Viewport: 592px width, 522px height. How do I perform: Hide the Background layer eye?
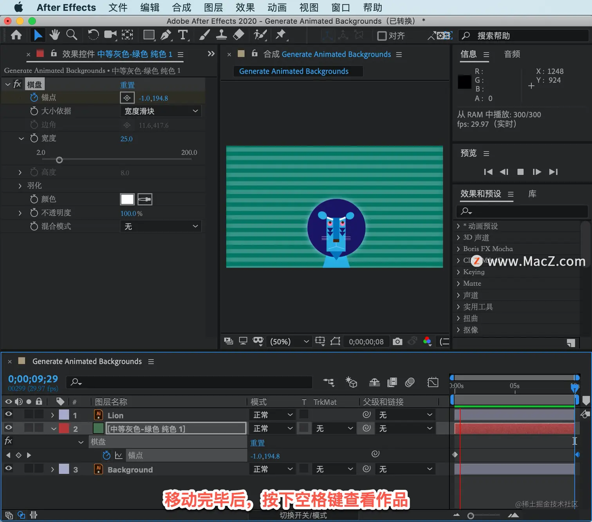pos(8,468)
